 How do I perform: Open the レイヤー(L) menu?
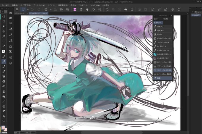[51, 5]
